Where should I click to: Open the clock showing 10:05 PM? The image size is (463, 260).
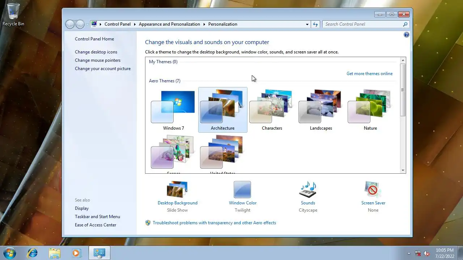point(445,253)
